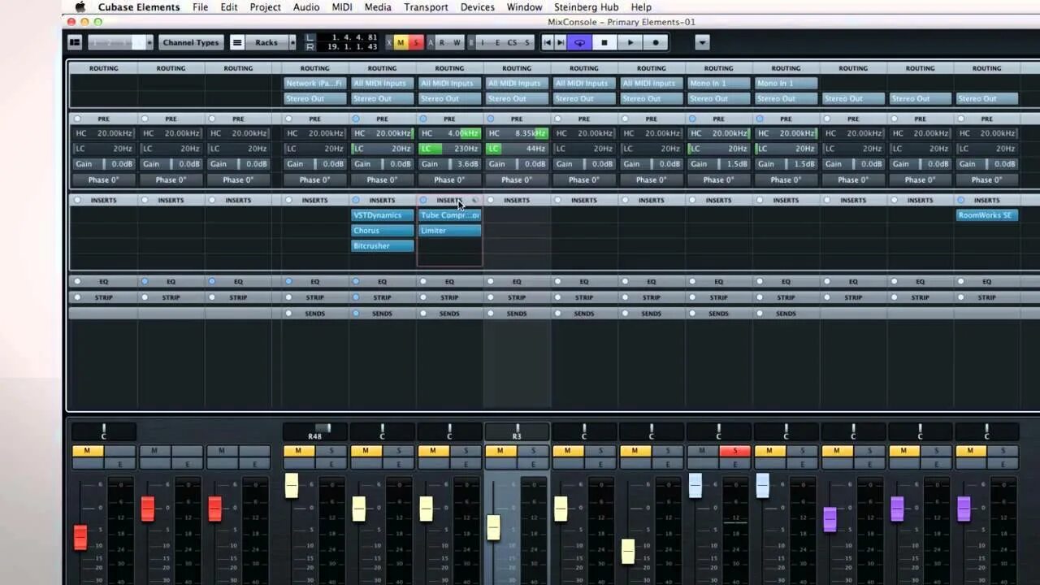Click the red Solo button in fader section
The height and width of the screenshot is (585, 1040).
click(x=734, y=451)
